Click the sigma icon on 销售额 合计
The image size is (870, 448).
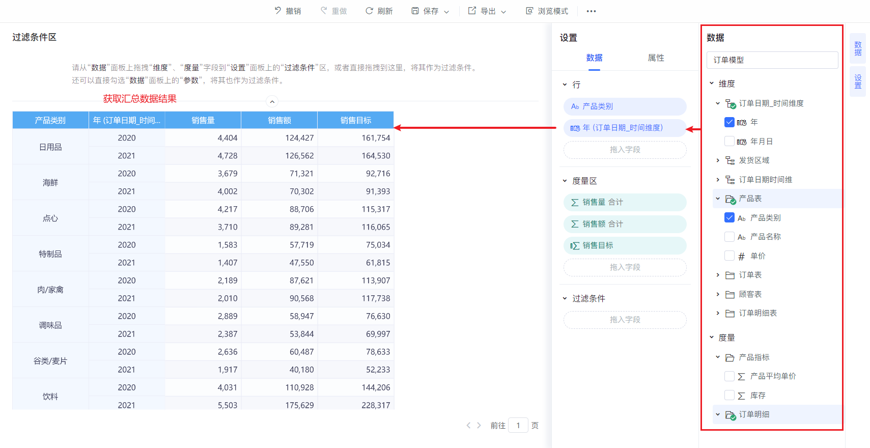click(575, 224)
